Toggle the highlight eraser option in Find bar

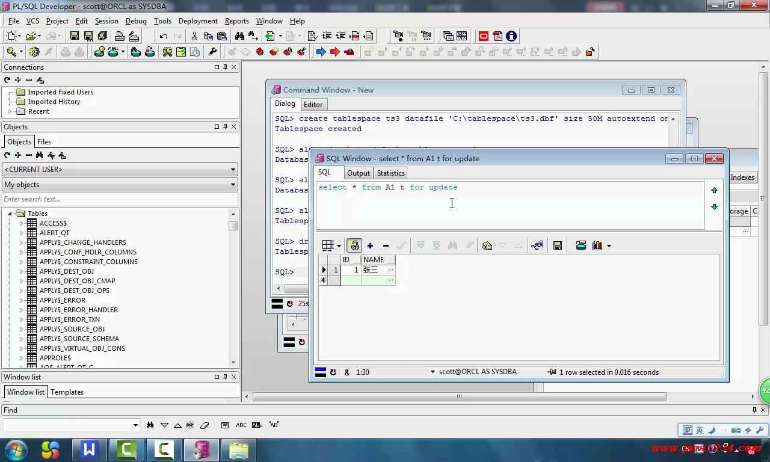tap(205, 425)
